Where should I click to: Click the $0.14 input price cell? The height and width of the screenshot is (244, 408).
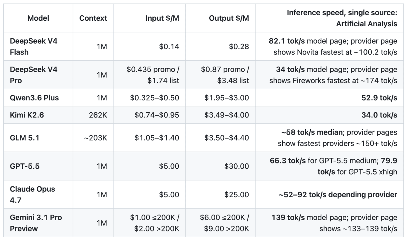tap(149, 46)
